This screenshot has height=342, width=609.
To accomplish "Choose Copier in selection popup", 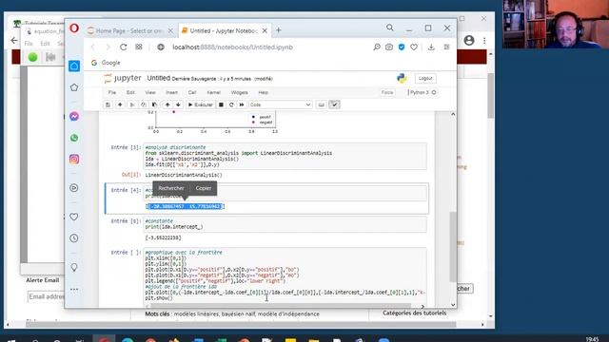I will click(x=203, y=188).
